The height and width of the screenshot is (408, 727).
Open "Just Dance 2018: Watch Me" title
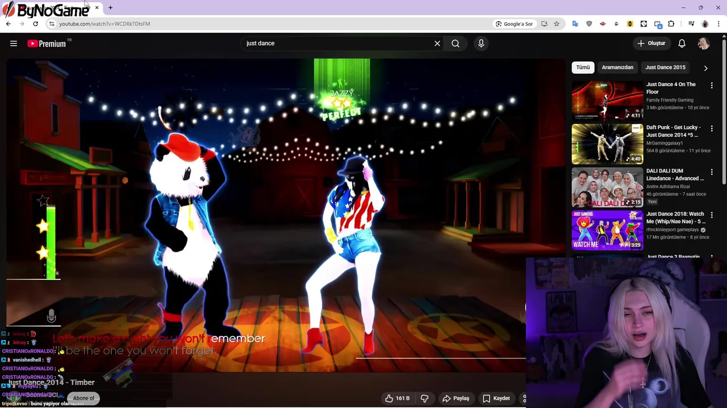click(x=675, y=218)
